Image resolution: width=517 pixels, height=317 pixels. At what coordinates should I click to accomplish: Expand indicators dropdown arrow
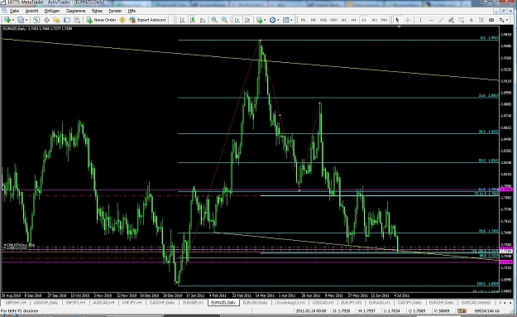pos(265,20)
